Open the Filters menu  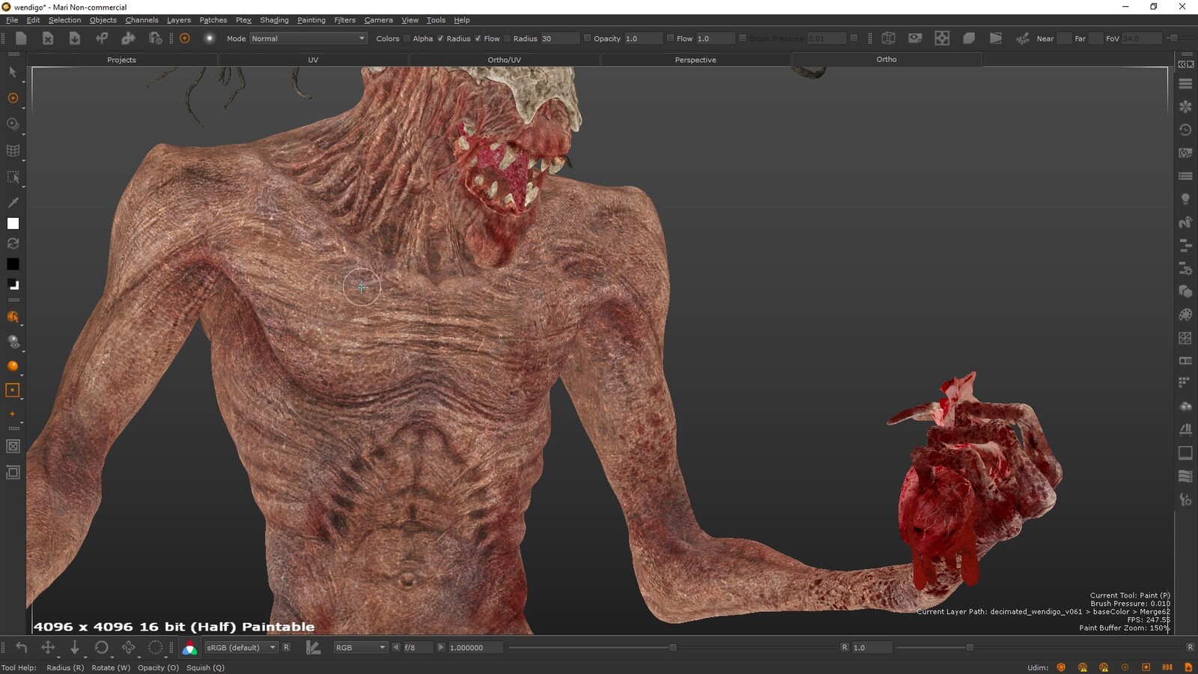[x=344, y=20]
